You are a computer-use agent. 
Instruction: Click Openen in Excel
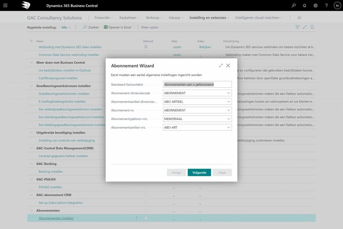click(x=118, y=27)
